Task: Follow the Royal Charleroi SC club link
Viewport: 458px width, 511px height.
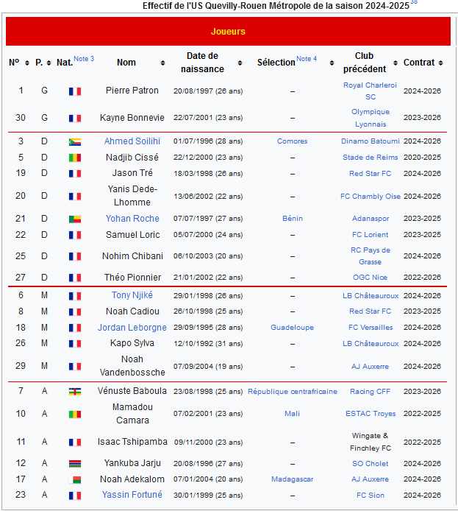Action: coord(371,91)
